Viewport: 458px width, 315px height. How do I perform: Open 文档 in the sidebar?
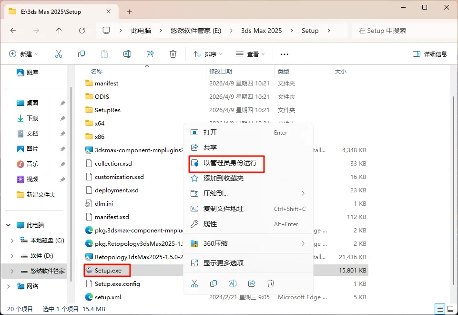click(x=28, y=133)
